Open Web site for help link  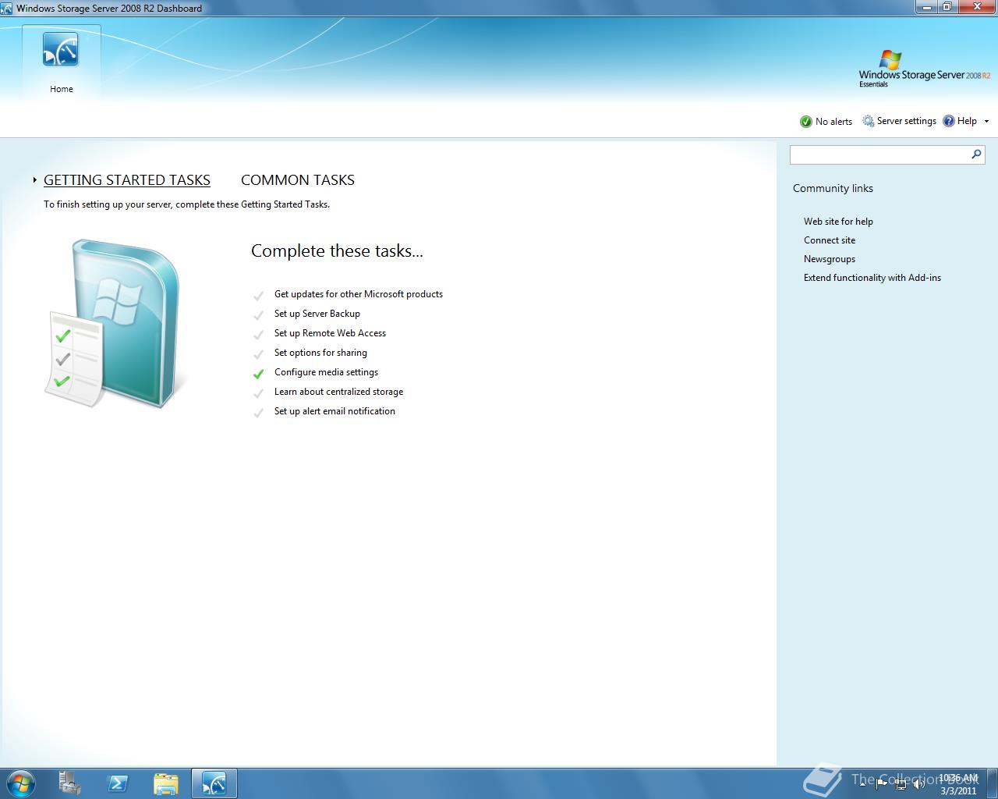pyautogui.click(x=838, y=222)
